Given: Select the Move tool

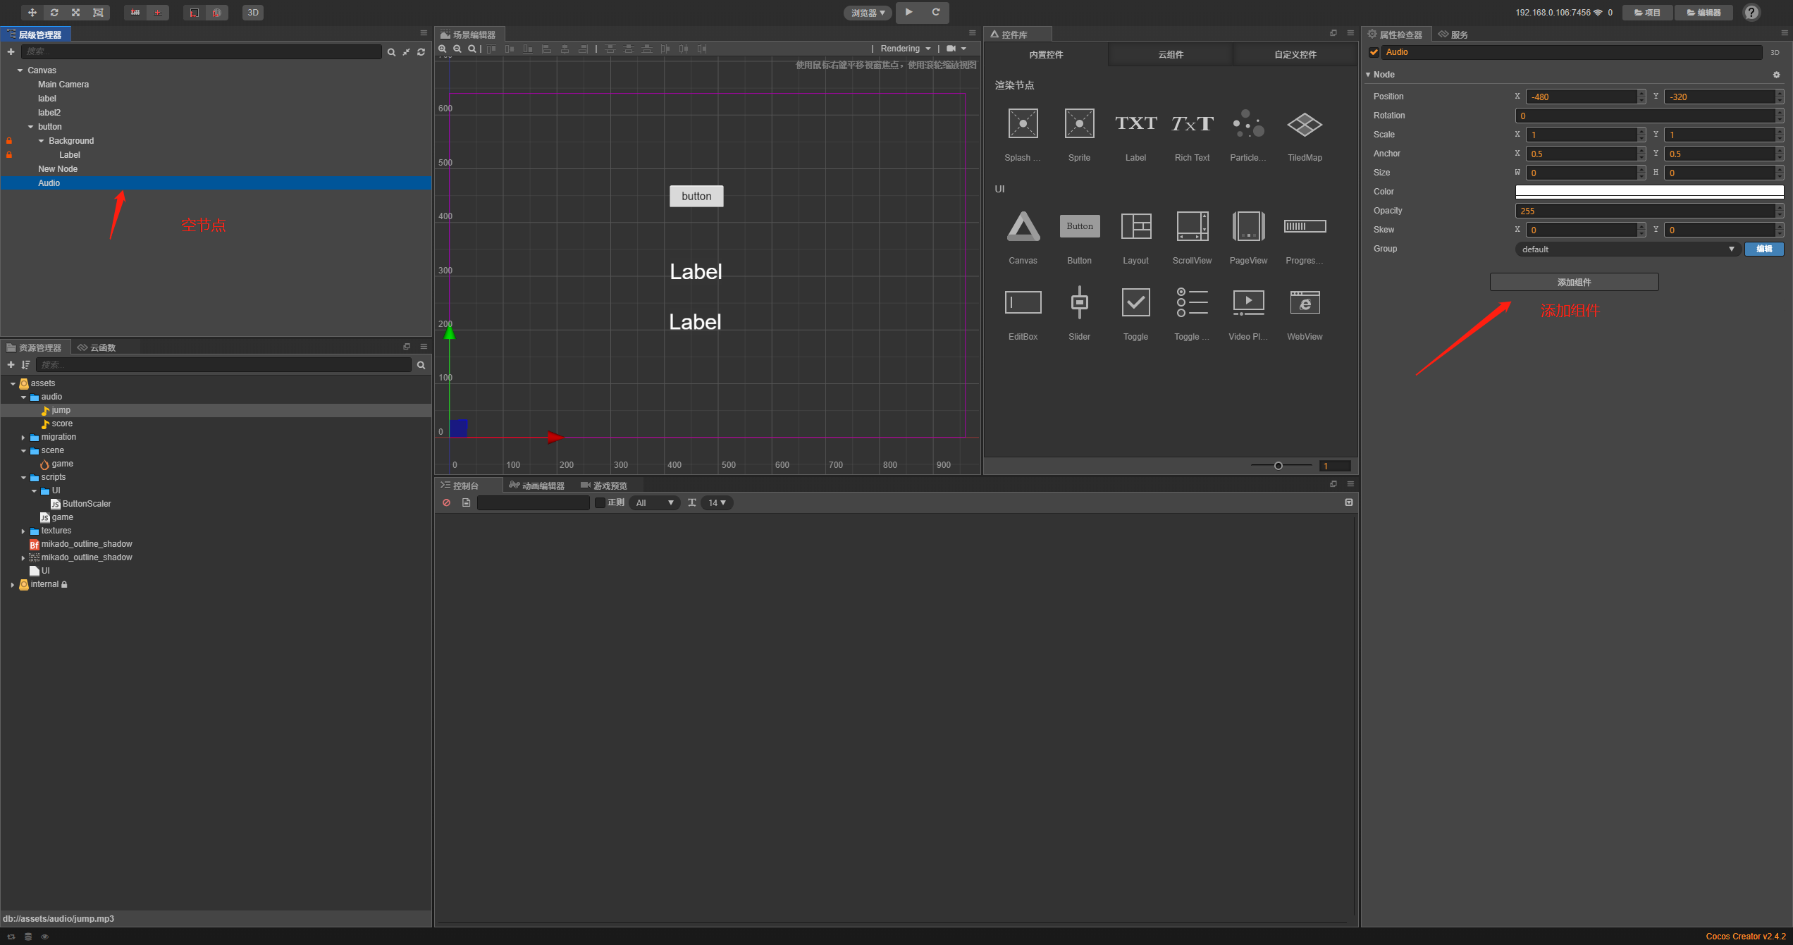Looking at the screenshot, I should pos(32,12).
